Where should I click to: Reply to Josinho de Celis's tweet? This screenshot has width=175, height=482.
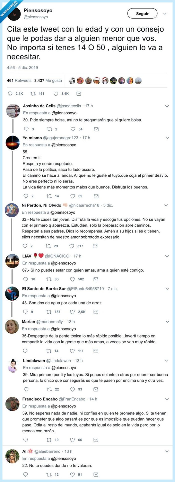[26, 129]
